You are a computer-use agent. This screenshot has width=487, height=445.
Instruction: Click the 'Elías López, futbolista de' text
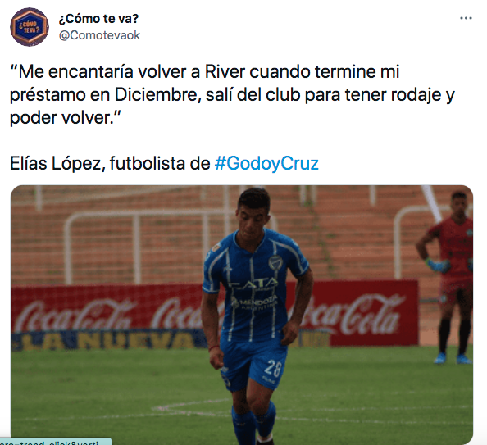tap(110, 163)
